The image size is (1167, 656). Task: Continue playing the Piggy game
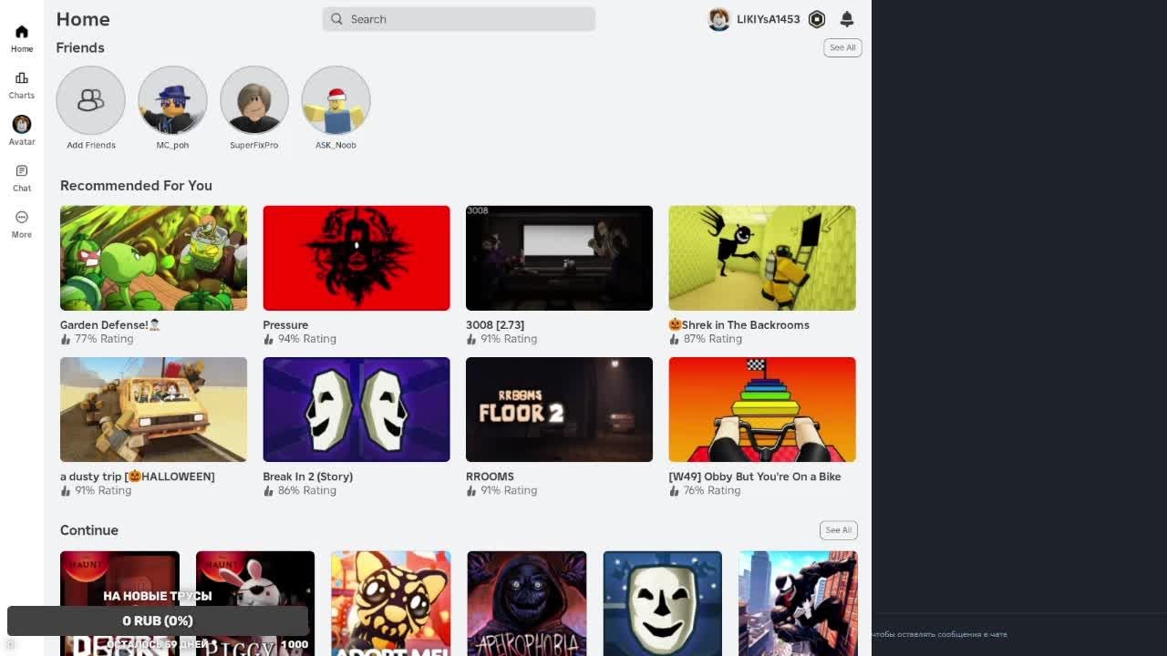[255, 603]
